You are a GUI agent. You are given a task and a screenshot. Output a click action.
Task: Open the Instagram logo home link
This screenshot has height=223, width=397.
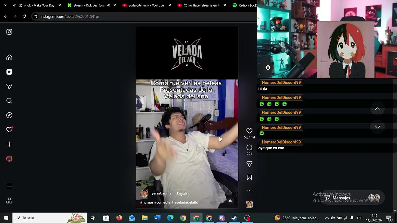tap(9, 32)
